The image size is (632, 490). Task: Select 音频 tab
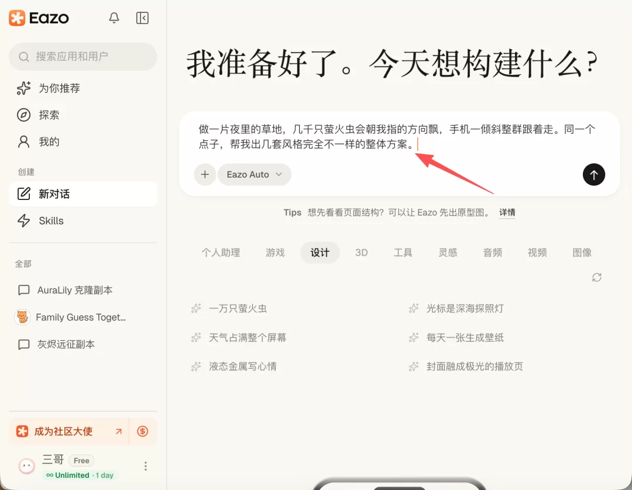[493, 253]
